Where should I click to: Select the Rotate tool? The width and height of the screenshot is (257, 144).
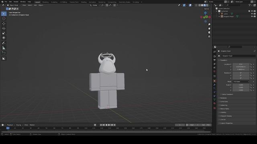click(x=4, y=28)
